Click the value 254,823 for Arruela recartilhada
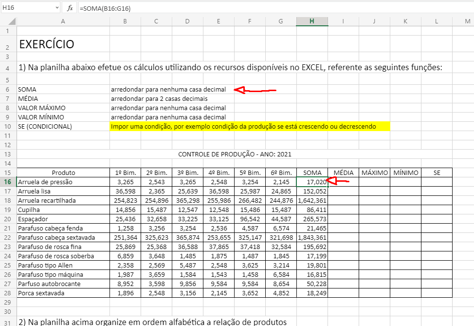 126,200
